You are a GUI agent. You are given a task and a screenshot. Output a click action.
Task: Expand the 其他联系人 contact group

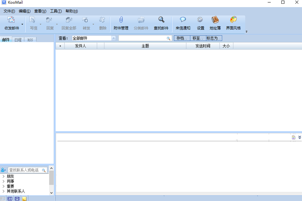click(3, 191)
